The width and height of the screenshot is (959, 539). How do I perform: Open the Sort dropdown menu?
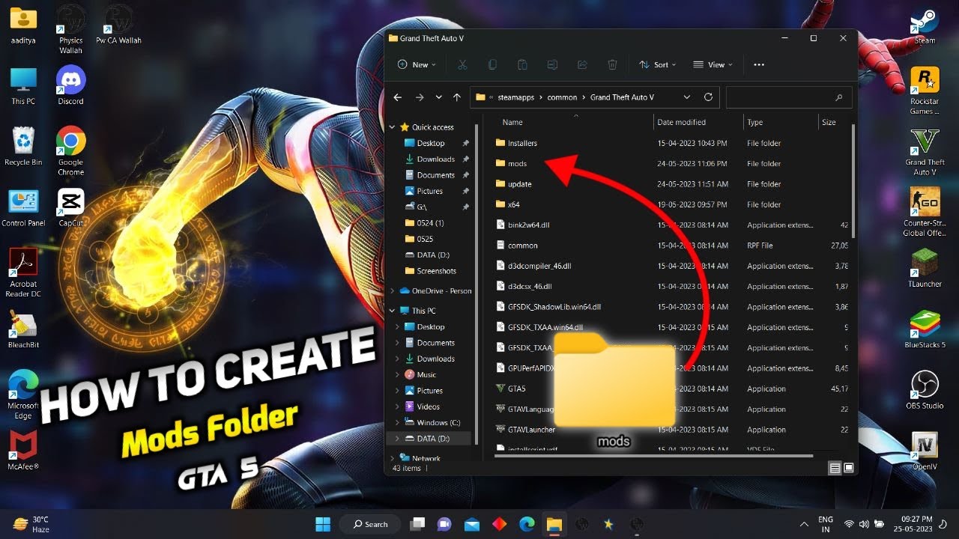coord(657,64)
